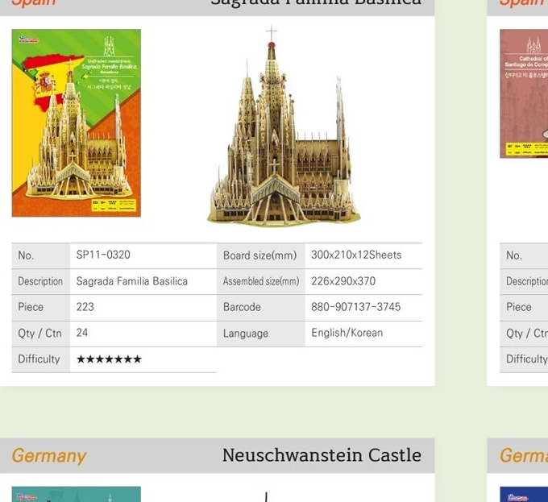Screen dimensions: 548x502
Task: Select the description Sagrada Familia Basilica
Action: pos(131,281)
